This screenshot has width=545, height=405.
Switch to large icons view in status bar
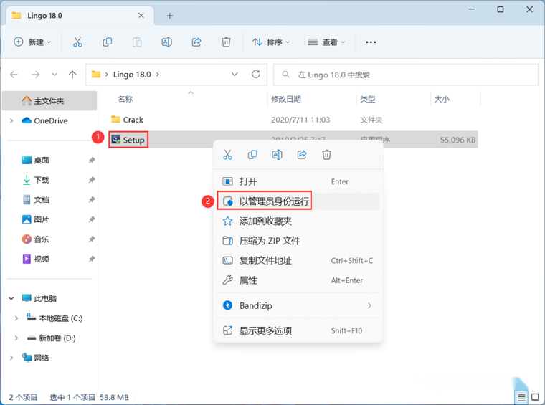click(535, 397)
